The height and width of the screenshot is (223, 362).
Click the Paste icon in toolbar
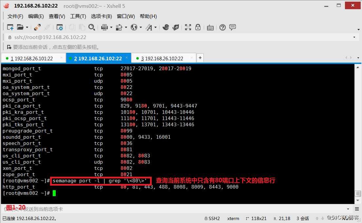click(x=82, y=27)
